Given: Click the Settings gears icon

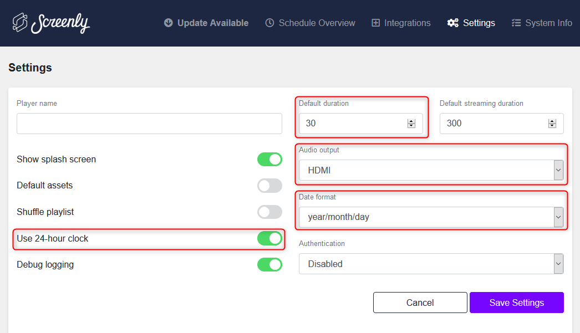Looking at the screenshot, I should 453,23.
